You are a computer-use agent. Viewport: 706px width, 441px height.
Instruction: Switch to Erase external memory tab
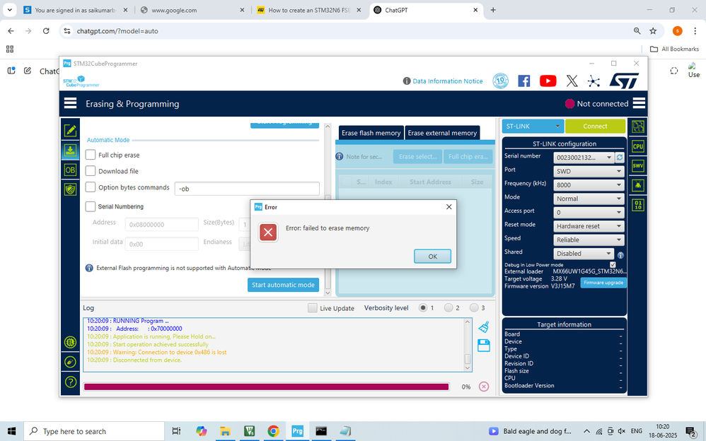[x=442, y=133]
